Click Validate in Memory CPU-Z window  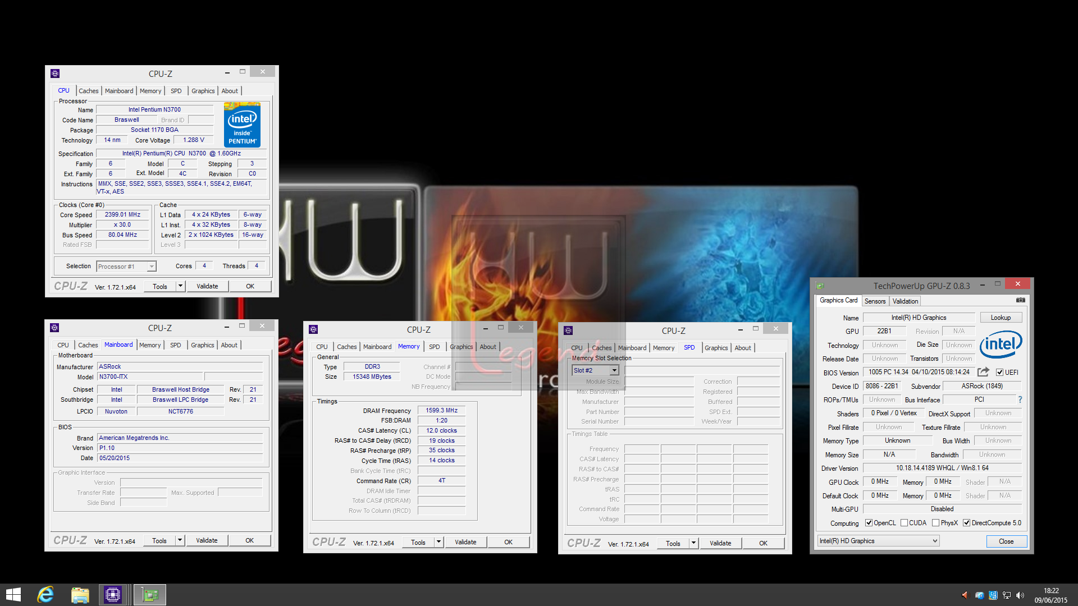[465, 542]
